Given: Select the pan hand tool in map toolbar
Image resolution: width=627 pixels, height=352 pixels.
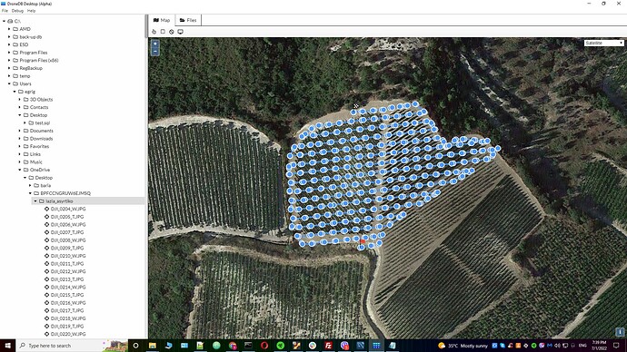Looking at the screenshot, I should tap(154, 32).
